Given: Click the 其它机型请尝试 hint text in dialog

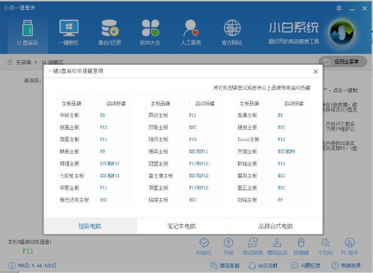Looking at the screenshot, I should [x=261, y=88].
